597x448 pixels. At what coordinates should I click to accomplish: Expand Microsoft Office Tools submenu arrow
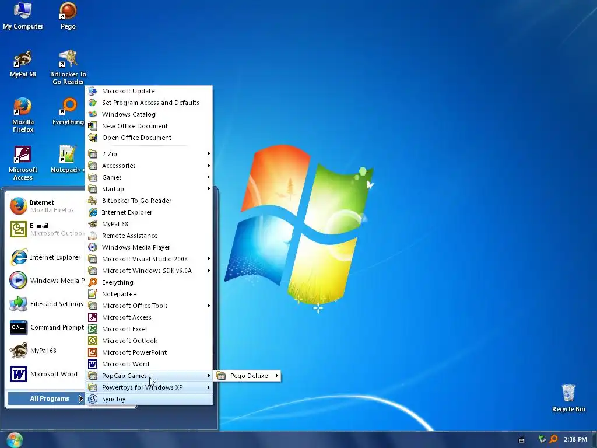[x=208, y=306]
